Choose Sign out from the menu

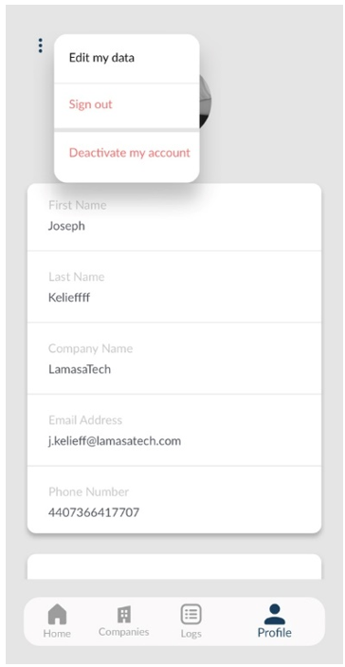(x=127, y=105)
